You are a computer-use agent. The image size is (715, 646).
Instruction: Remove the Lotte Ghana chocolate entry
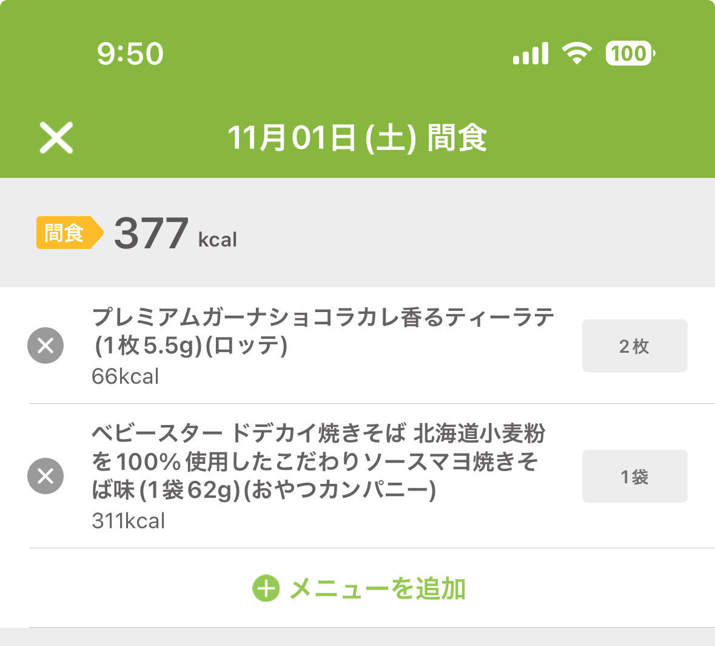tap(45, 345)
